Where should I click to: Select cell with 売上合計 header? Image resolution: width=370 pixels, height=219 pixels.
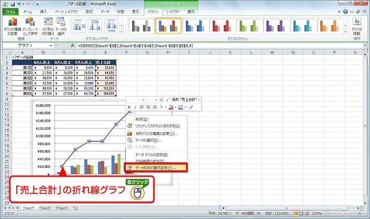point(106,63)
